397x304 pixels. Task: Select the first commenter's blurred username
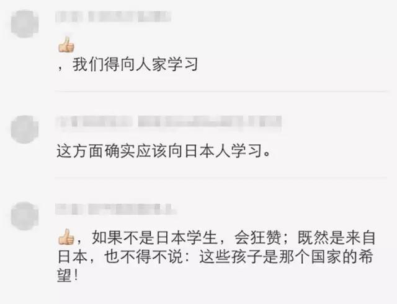tap(113, 17)
